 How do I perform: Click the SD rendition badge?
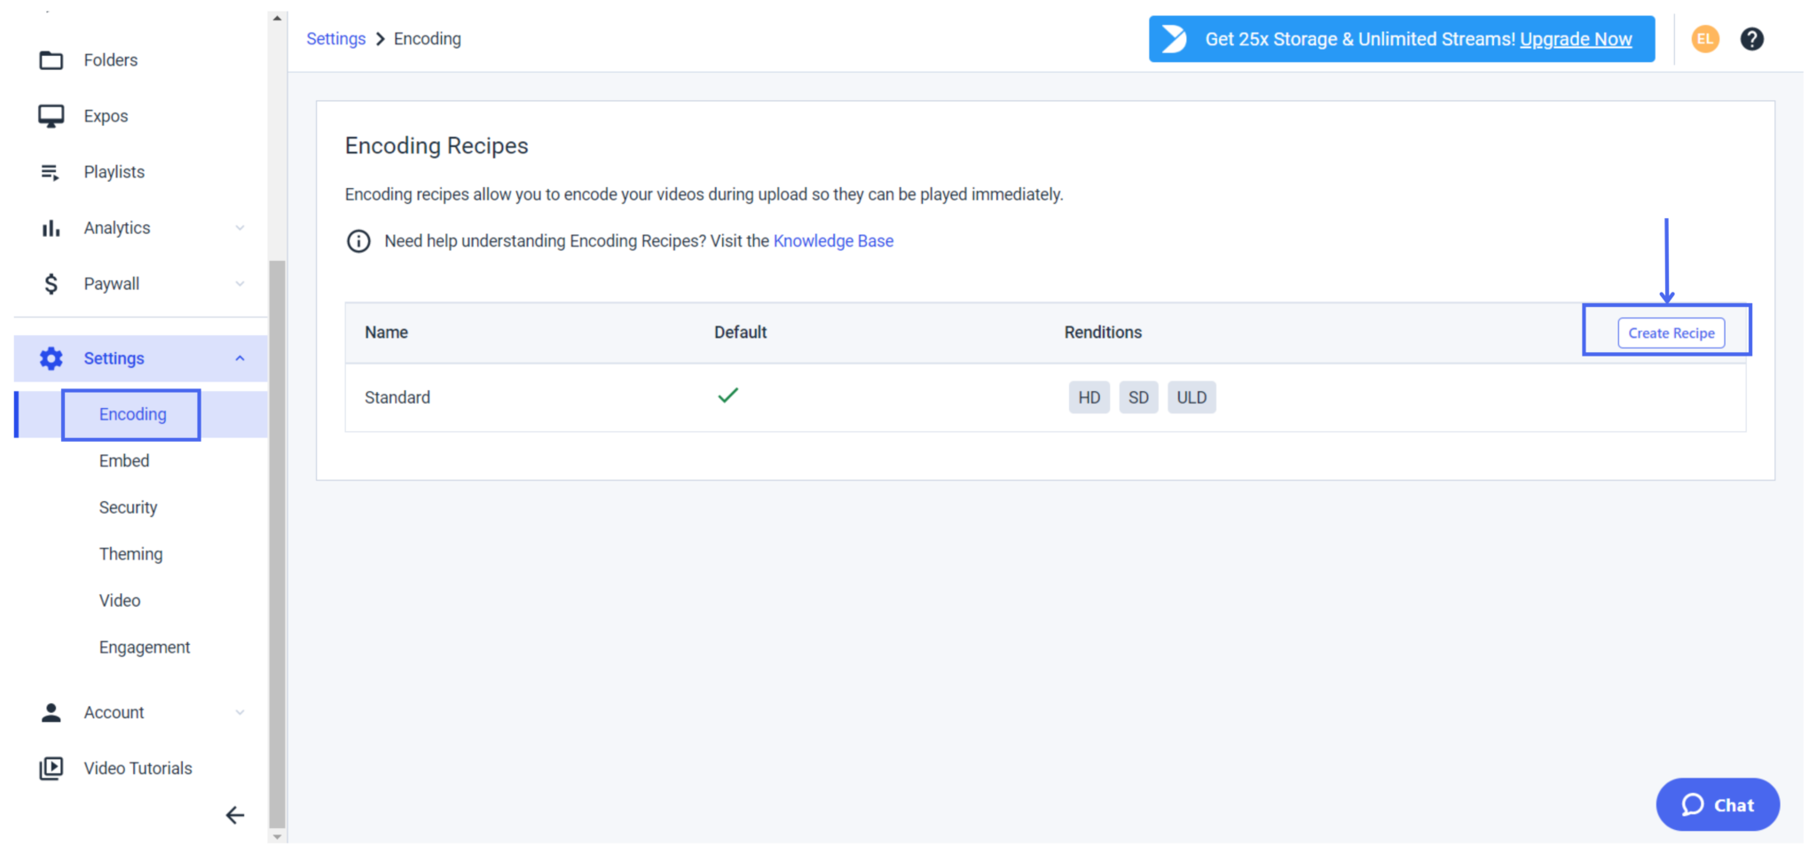click(1137, 397)
